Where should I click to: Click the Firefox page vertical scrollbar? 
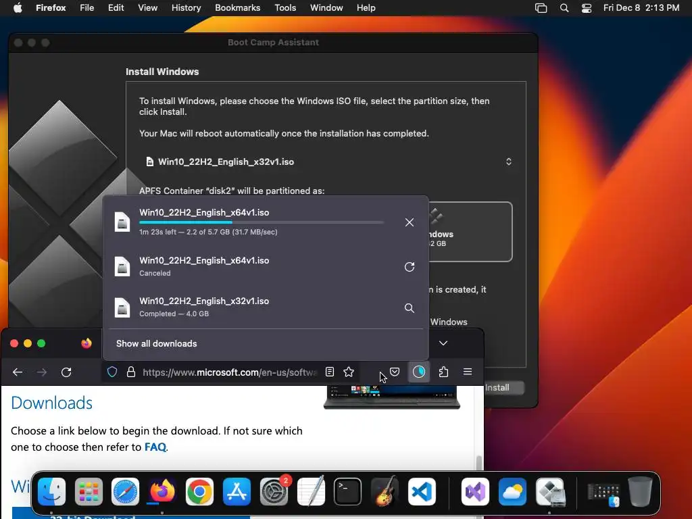point(479,464)
